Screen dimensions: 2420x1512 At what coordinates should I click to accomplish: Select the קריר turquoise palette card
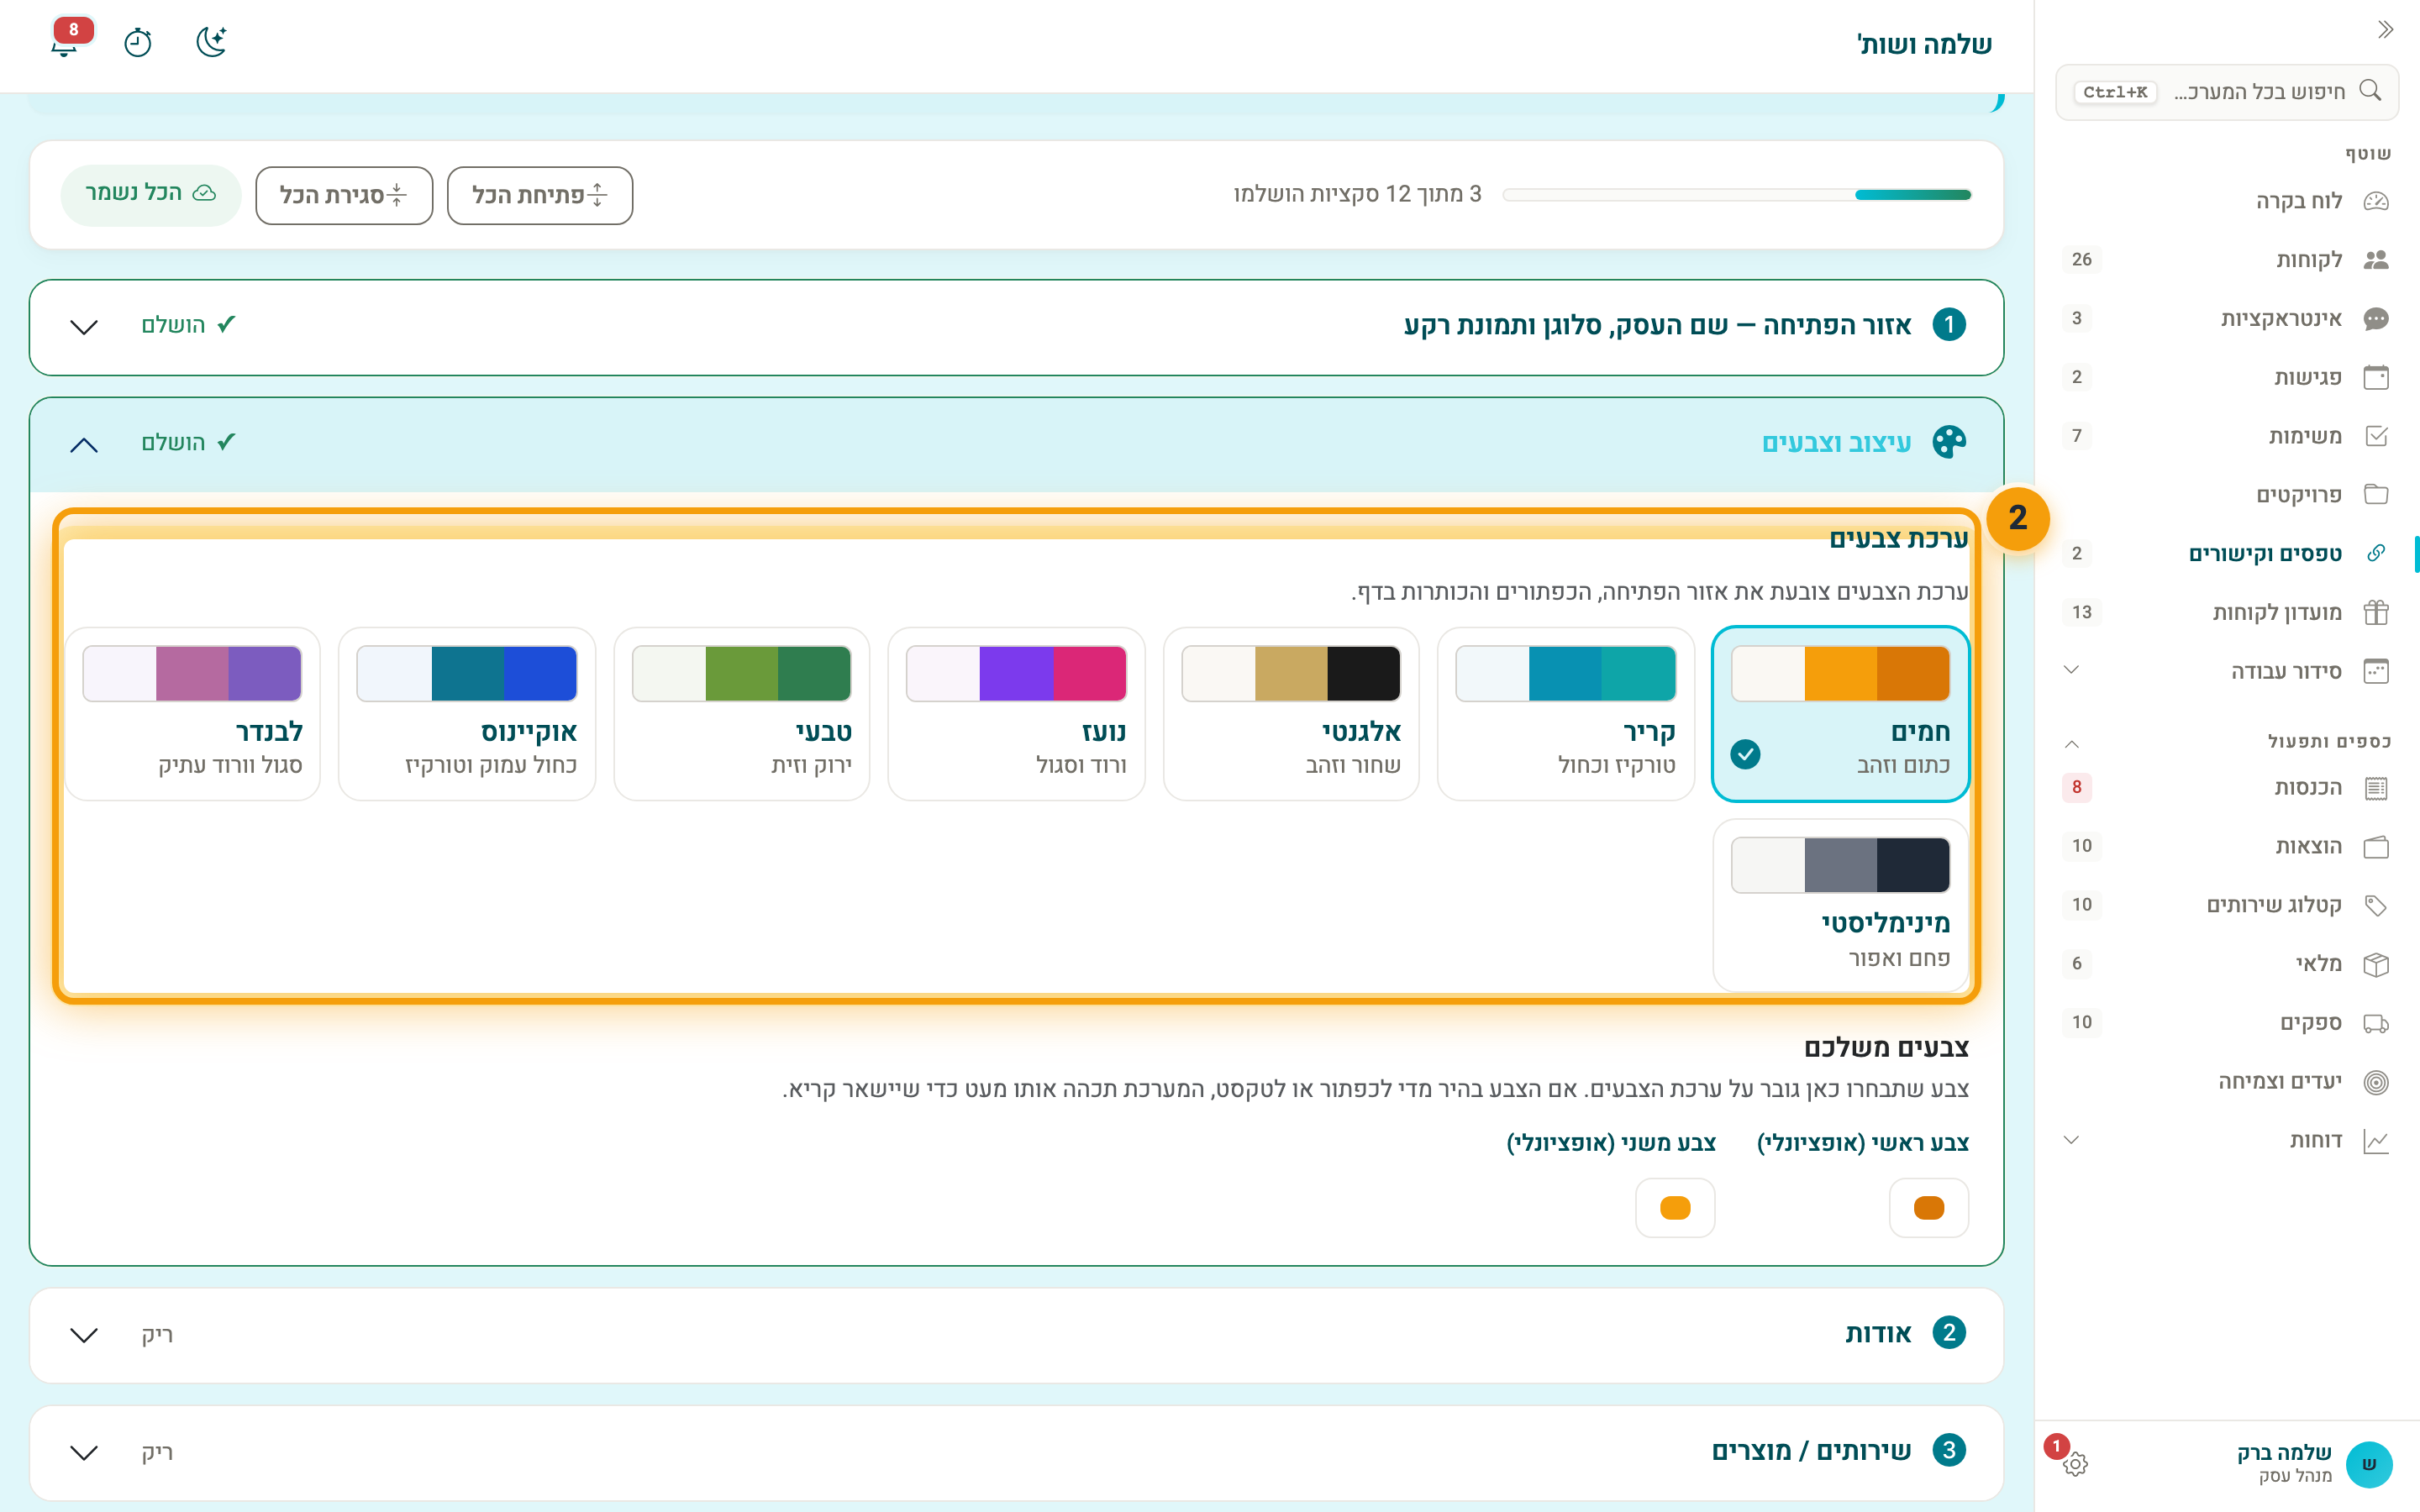point(1566,714)
